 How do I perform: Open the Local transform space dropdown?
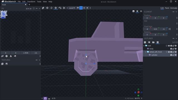(72, 8)
